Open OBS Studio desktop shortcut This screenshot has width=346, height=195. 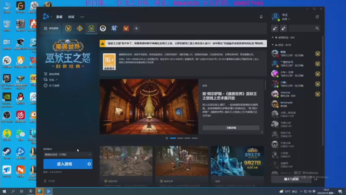point(7,117)
